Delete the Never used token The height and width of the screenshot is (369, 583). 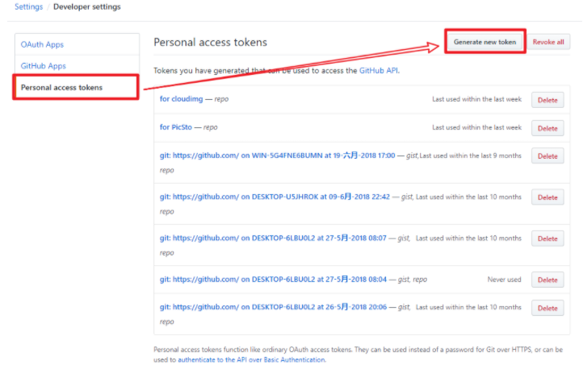(547, 280)
